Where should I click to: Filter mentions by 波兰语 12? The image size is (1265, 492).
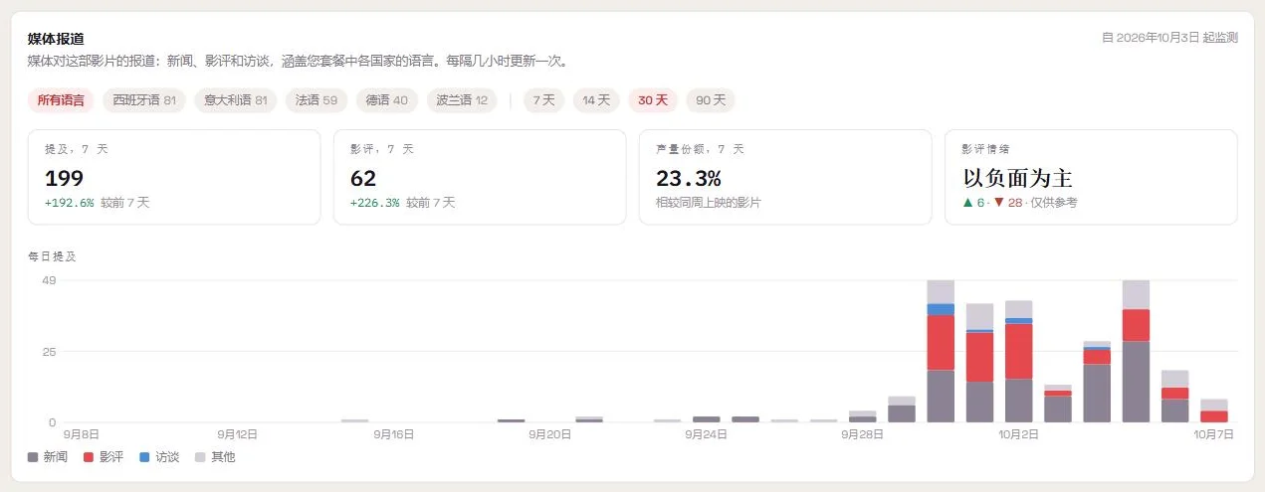(x=462, y=100)
